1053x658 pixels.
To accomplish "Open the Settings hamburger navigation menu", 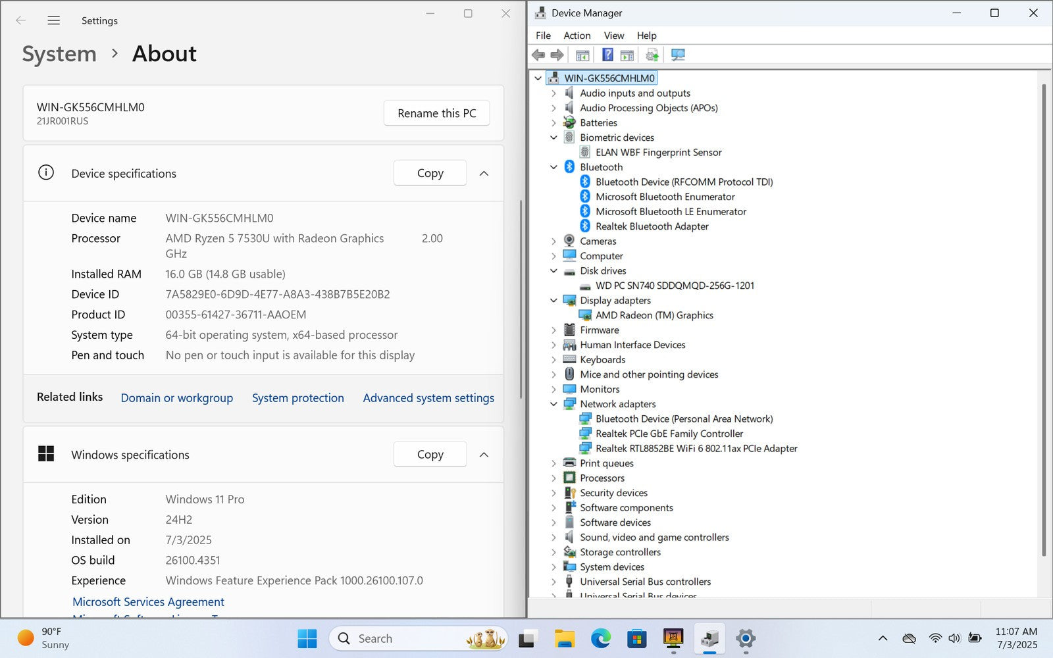I will click(x=54, y=20).
